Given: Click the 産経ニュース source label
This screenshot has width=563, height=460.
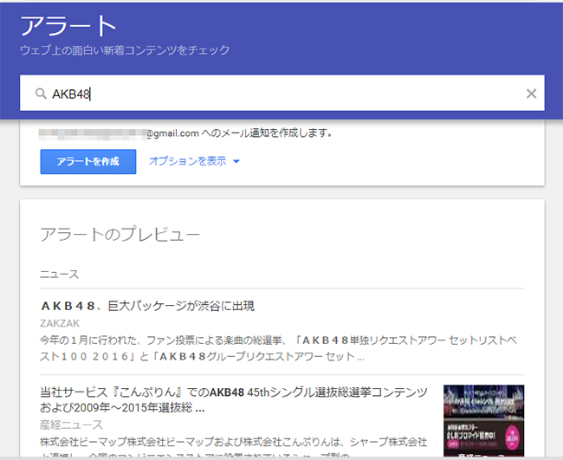Looking at the screenshot, I should pos(71,425).
